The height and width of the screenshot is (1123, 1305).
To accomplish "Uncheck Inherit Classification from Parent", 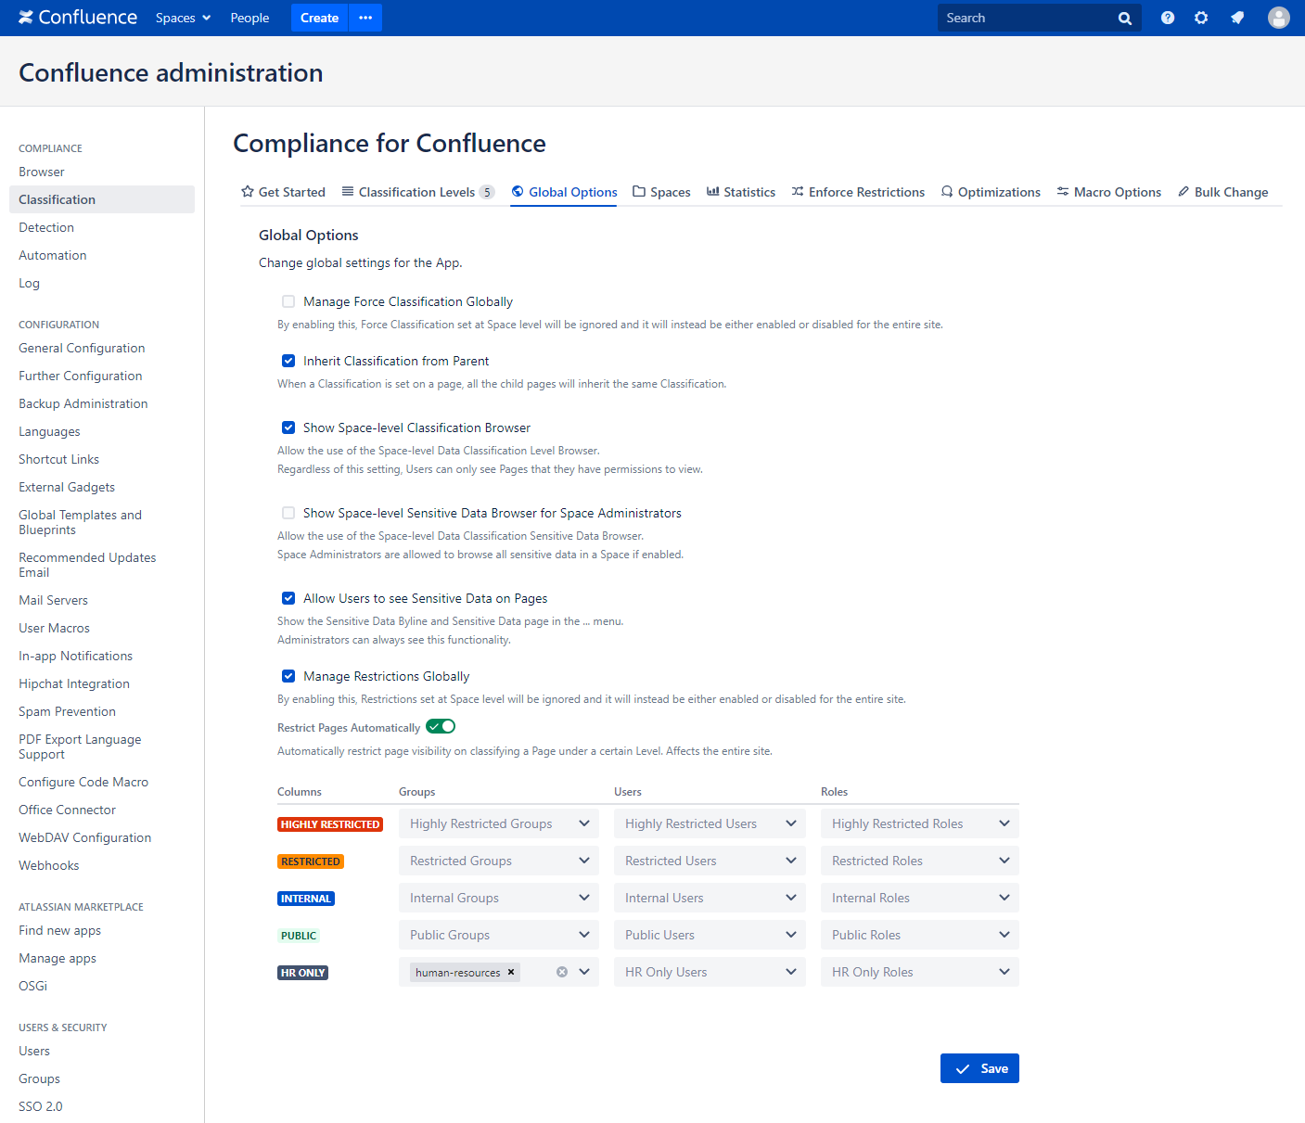I will click(288, 361).
